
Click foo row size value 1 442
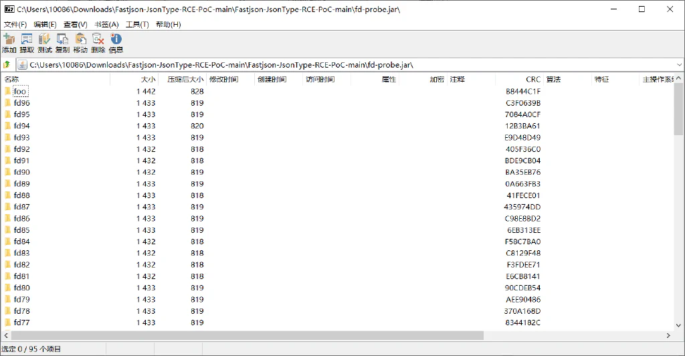point(146,91)
